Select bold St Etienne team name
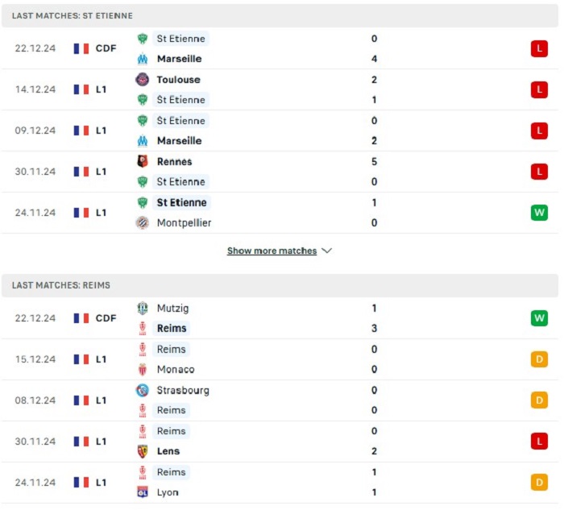This screenshot has width=564, height=510. click(x=181, y=202)
